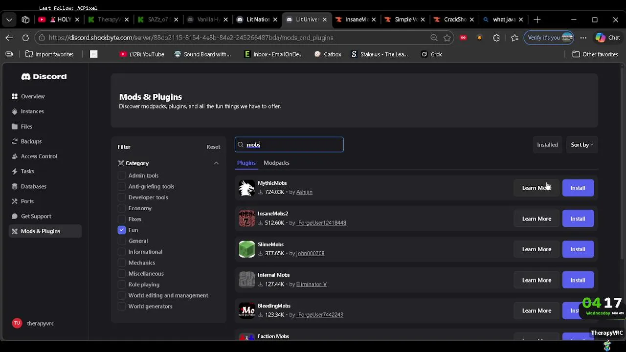Uncheck the Fun category checkbox
The height and width of the screenshot is (352, 626).
point(122,230)
